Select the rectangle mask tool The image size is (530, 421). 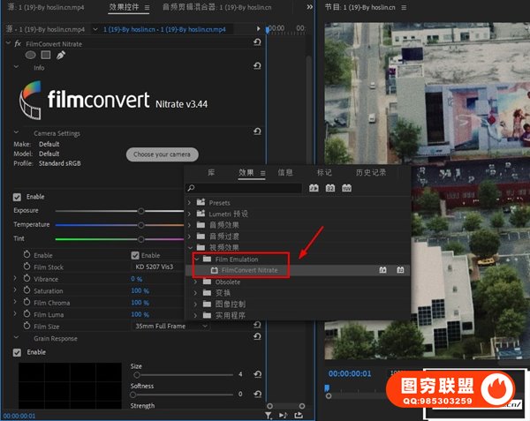coord(45,55)
